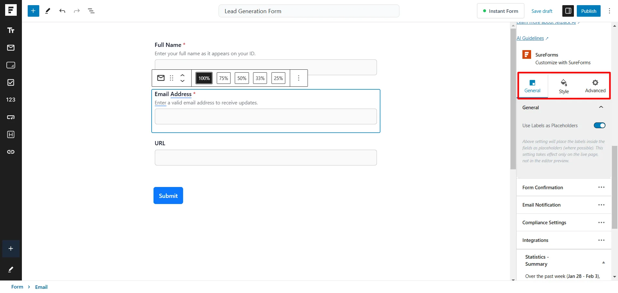Open Compliance Settings options menu
This screenshot has height=293, width=618.
coord(602,222)
